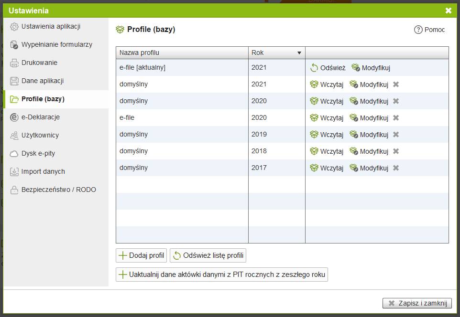Viewport: 460px width, 317px height.
Task: Close the Ustawienia dialog window
Action: [x=448, y=11]
